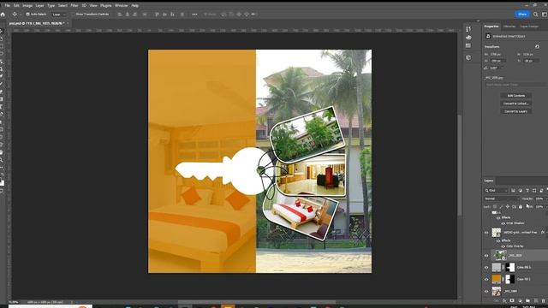Open the 3D cube panel icon
Viewport: 548px width, 308px height.
pos(468,57)
